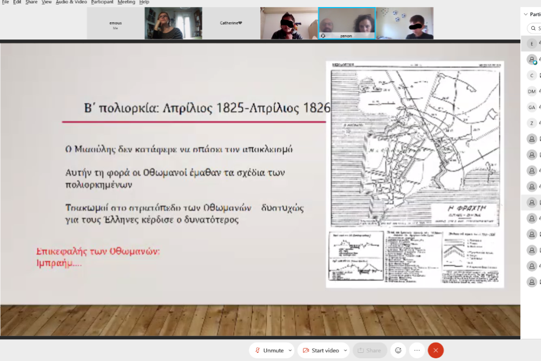Image resolution: width=541 pixels, height=361 pixels.
Task: Unmute zenon's microphone in his video thumbnail
Action: pos(324,35)
